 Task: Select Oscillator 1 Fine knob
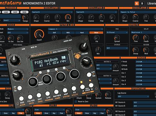click(x=57, y=17)
